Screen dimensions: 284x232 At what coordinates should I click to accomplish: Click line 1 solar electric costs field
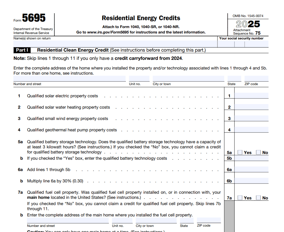(x=252, y=96)
